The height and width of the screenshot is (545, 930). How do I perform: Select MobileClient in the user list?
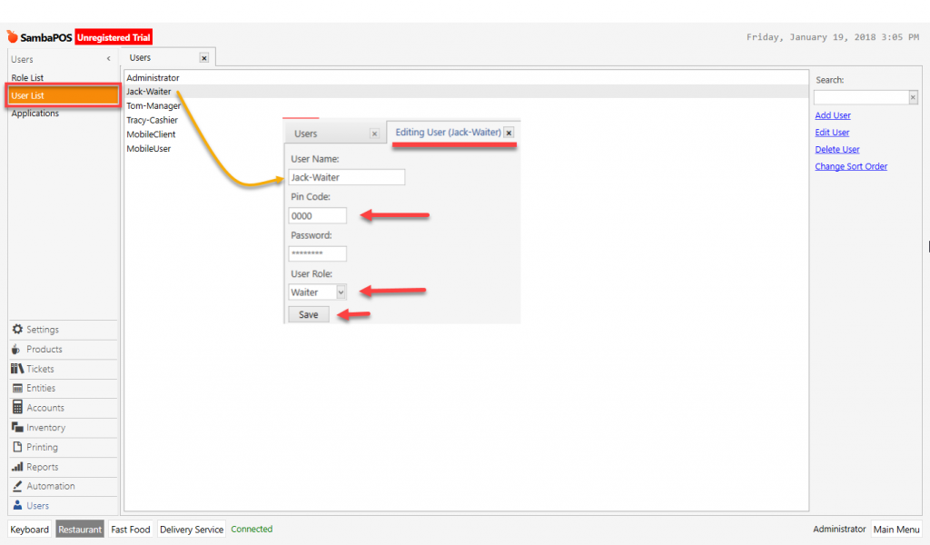[466, 134]
